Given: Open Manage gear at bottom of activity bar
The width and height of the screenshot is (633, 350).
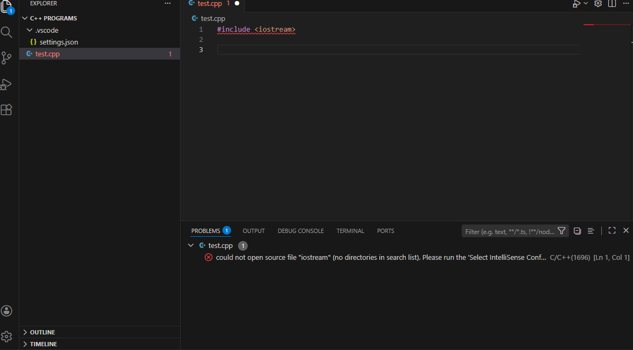Looking at the screenshot, I should [x=6, y=337].
